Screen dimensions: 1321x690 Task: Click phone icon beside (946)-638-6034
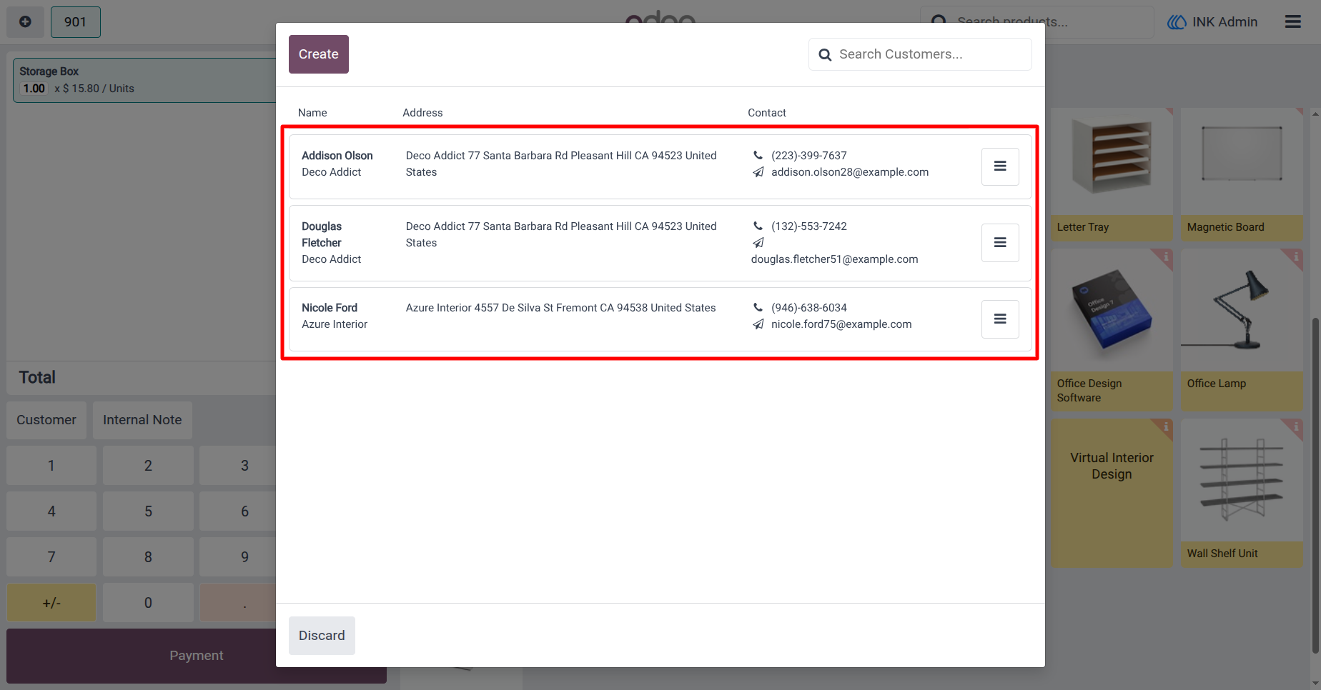[x=758, y=307]
